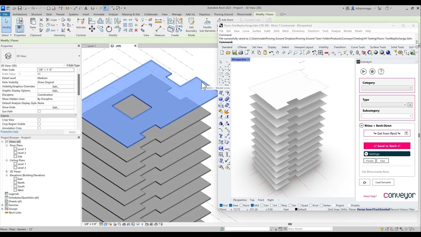
Task: Click Print icon in Rhino toolbar
Action: click(240, 53)
